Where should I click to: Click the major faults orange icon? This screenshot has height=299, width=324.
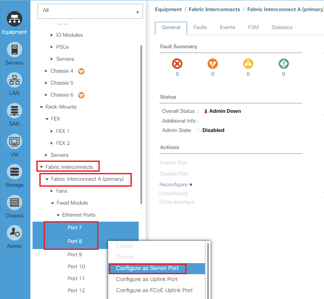click(212, 64)
